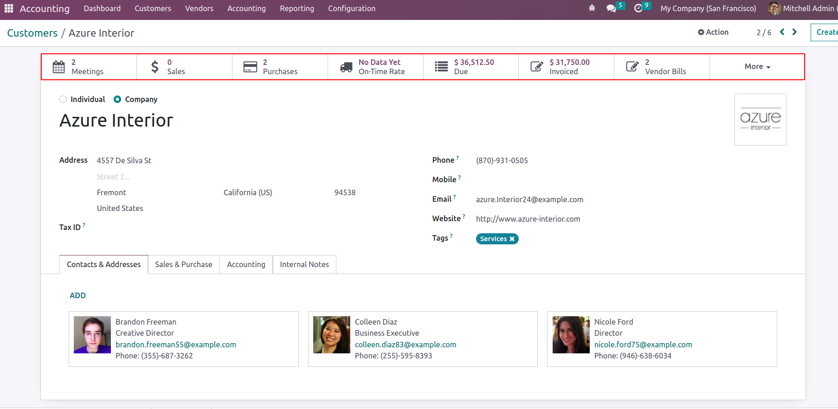Open Due list stat button
Viewport: 838px width, 409px height.
click(471, 67)
